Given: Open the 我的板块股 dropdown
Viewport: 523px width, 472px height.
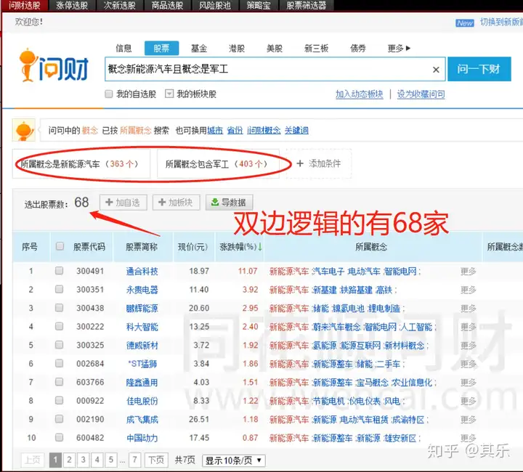Looking at the screenshot, I should 169,94.
